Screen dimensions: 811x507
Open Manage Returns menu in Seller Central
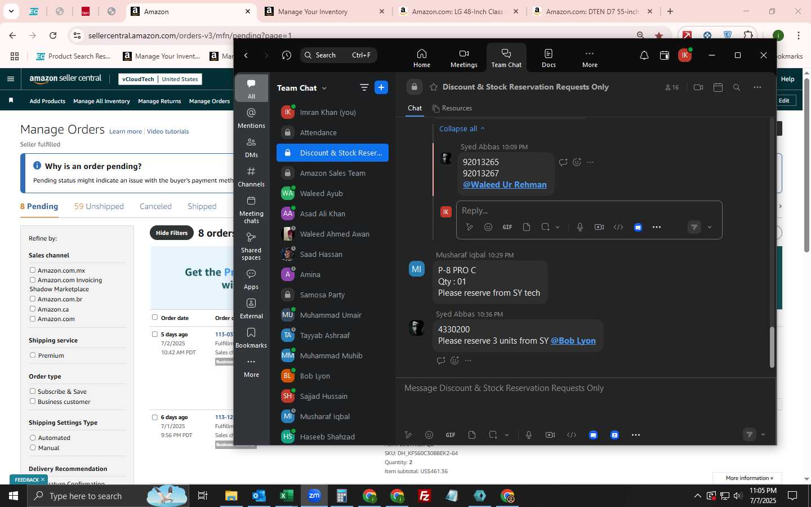click(x=159, y=101)
